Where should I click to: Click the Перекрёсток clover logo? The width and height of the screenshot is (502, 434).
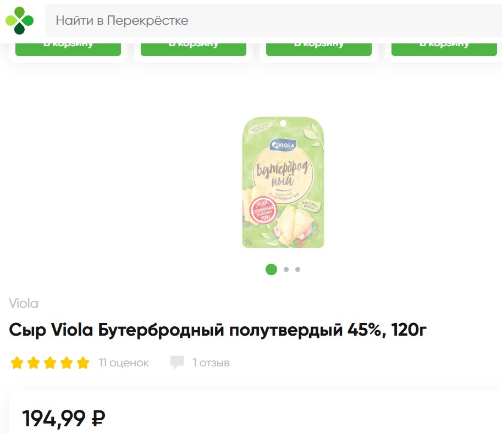(x=19, y=20)
